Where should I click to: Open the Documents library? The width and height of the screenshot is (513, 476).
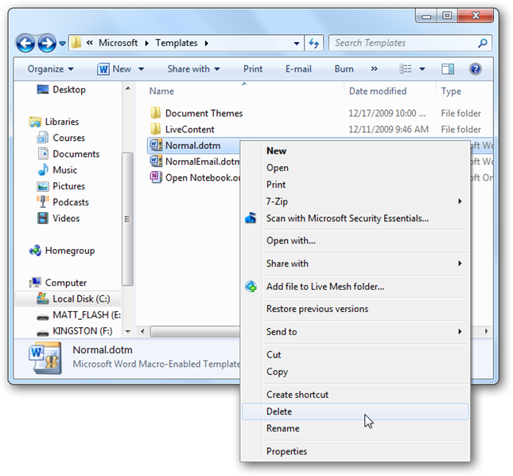point(68,154)
